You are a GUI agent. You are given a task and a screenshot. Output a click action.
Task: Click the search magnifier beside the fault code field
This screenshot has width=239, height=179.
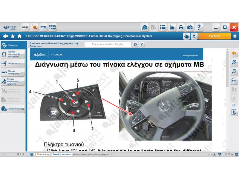coord(135,45)
